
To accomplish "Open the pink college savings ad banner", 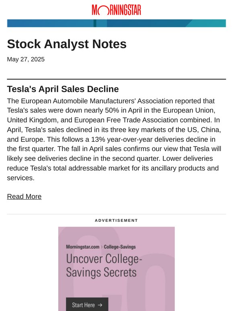I will [x=117, y=269].
